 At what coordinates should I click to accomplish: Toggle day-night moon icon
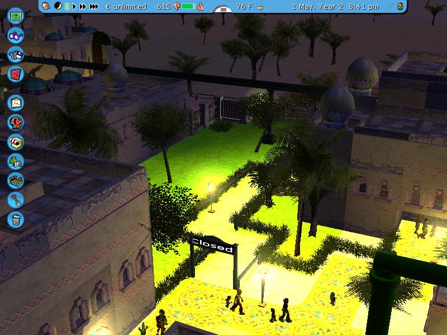[58, 6]
